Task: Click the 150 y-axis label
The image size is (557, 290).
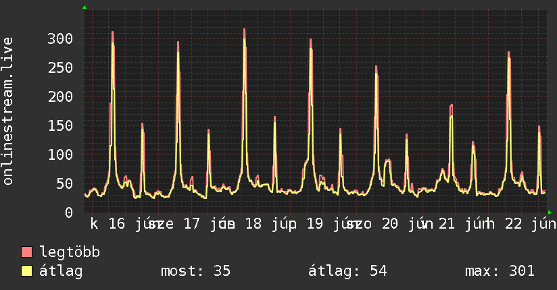Action: coord(60,126)
